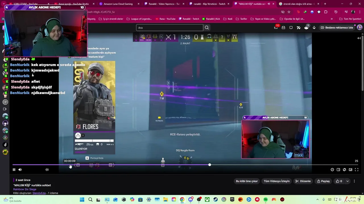364x204 pixels.
Task: Open the Chrome three-dot menu
Action: [x=360, y=12]
